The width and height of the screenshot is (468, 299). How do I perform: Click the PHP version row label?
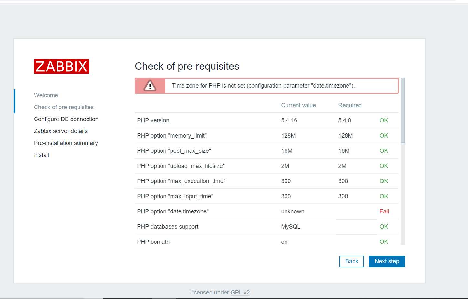pyautogui.click(x=153, y=120)
